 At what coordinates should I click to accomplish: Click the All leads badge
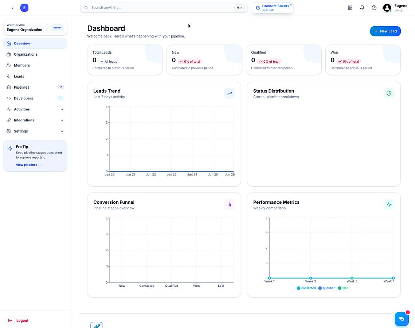pos(109,62)
